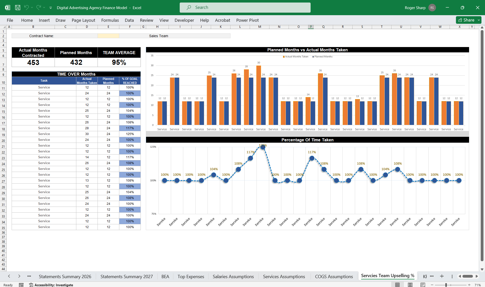This screenshot has width=485, height=287.
Task: Open Page Break Preview from the status bar
Action: (422, 284)
